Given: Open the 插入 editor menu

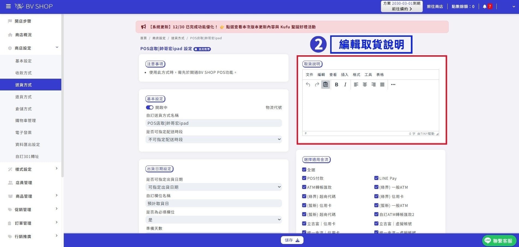Looking at the screenshot, I should tap(345, 75).
